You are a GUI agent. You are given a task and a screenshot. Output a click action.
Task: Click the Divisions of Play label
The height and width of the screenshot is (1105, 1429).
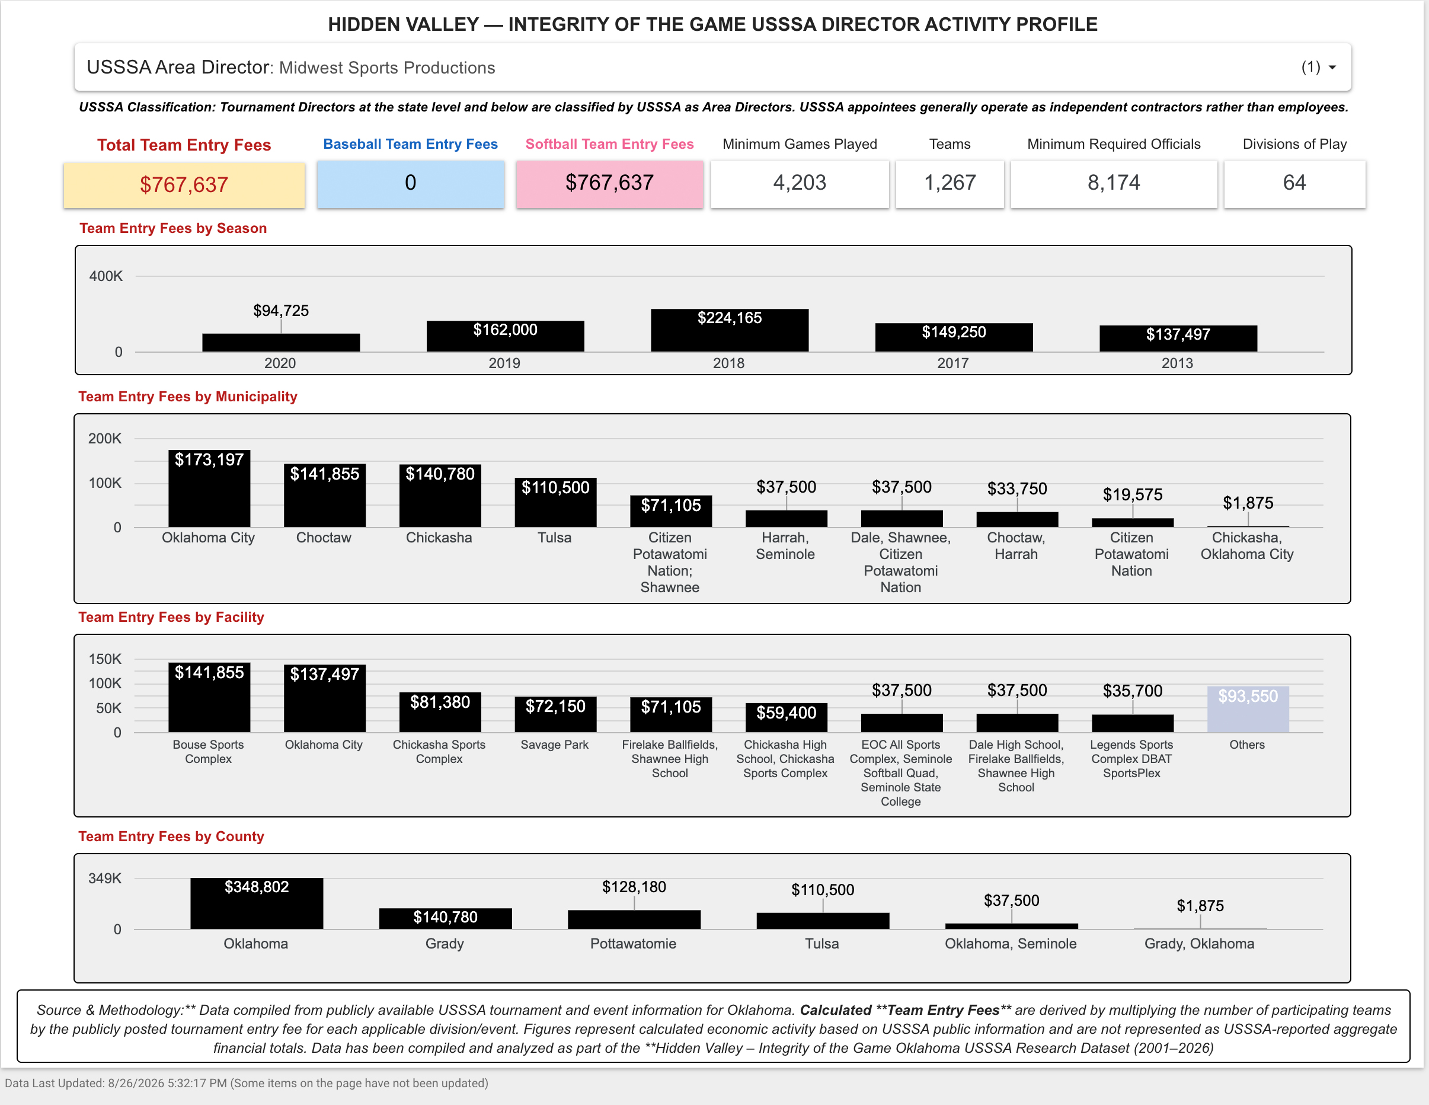point(1294,145)
